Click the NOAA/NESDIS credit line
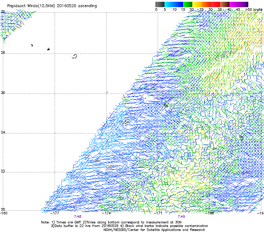Image resolution: width=264 pixels, height=232 pixels. (x=154, y=230)
